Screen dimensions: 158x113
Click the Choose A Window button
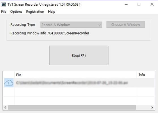pos(126,25)
